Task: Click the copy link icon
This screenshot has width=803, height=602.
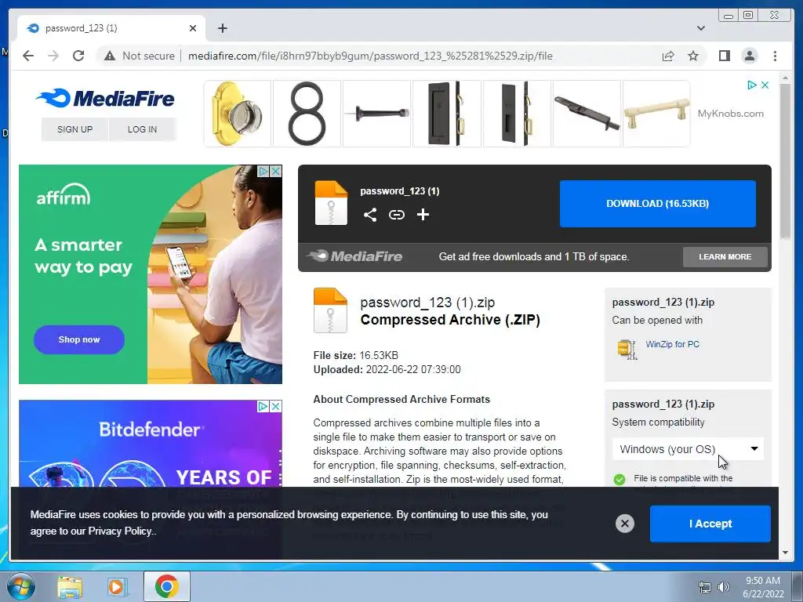Action: 396,215
